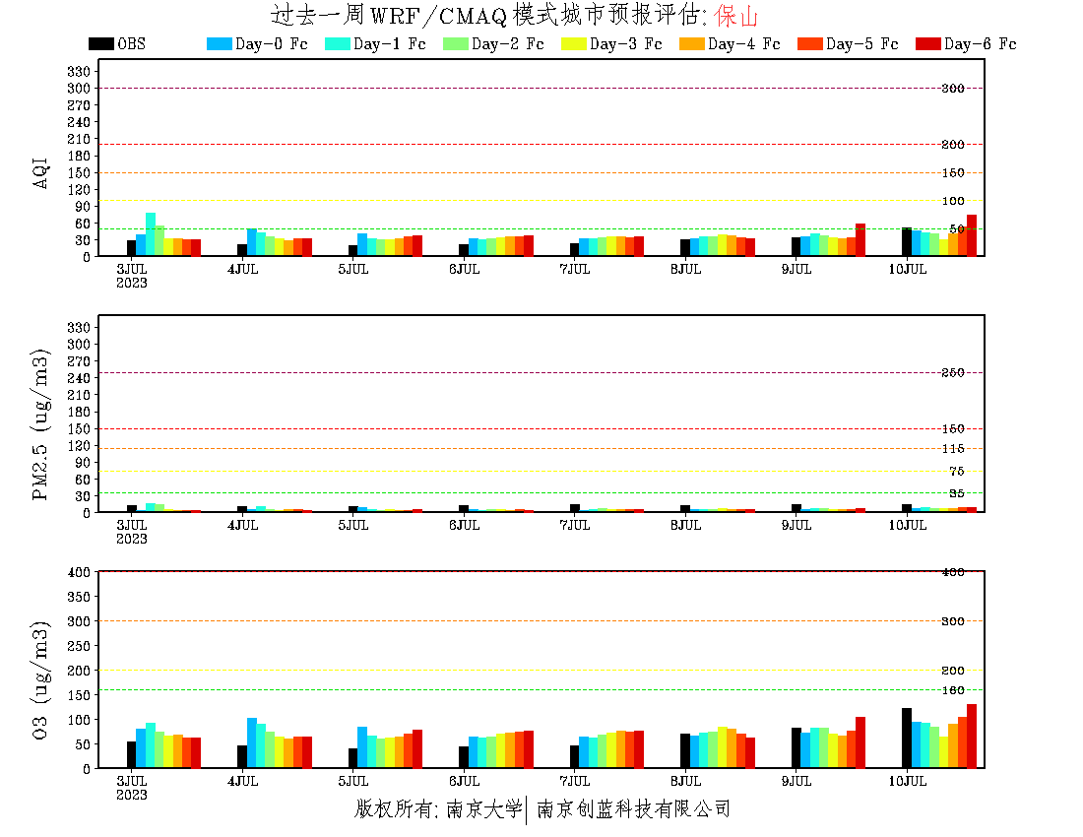Click the 350 tick label on O3 axis

79,597
